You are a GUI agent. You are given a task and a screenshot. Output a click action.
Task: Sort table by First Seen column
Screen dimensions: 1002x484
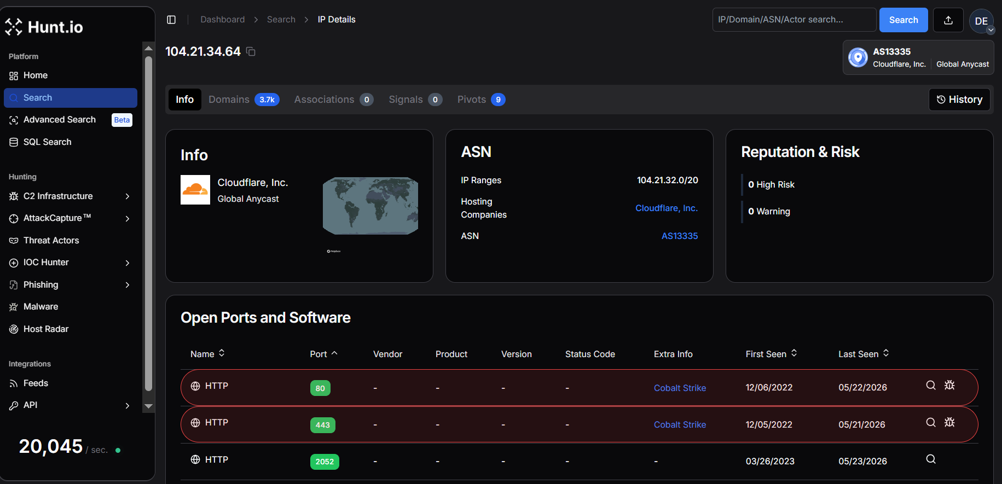click(x=771, y=354)
